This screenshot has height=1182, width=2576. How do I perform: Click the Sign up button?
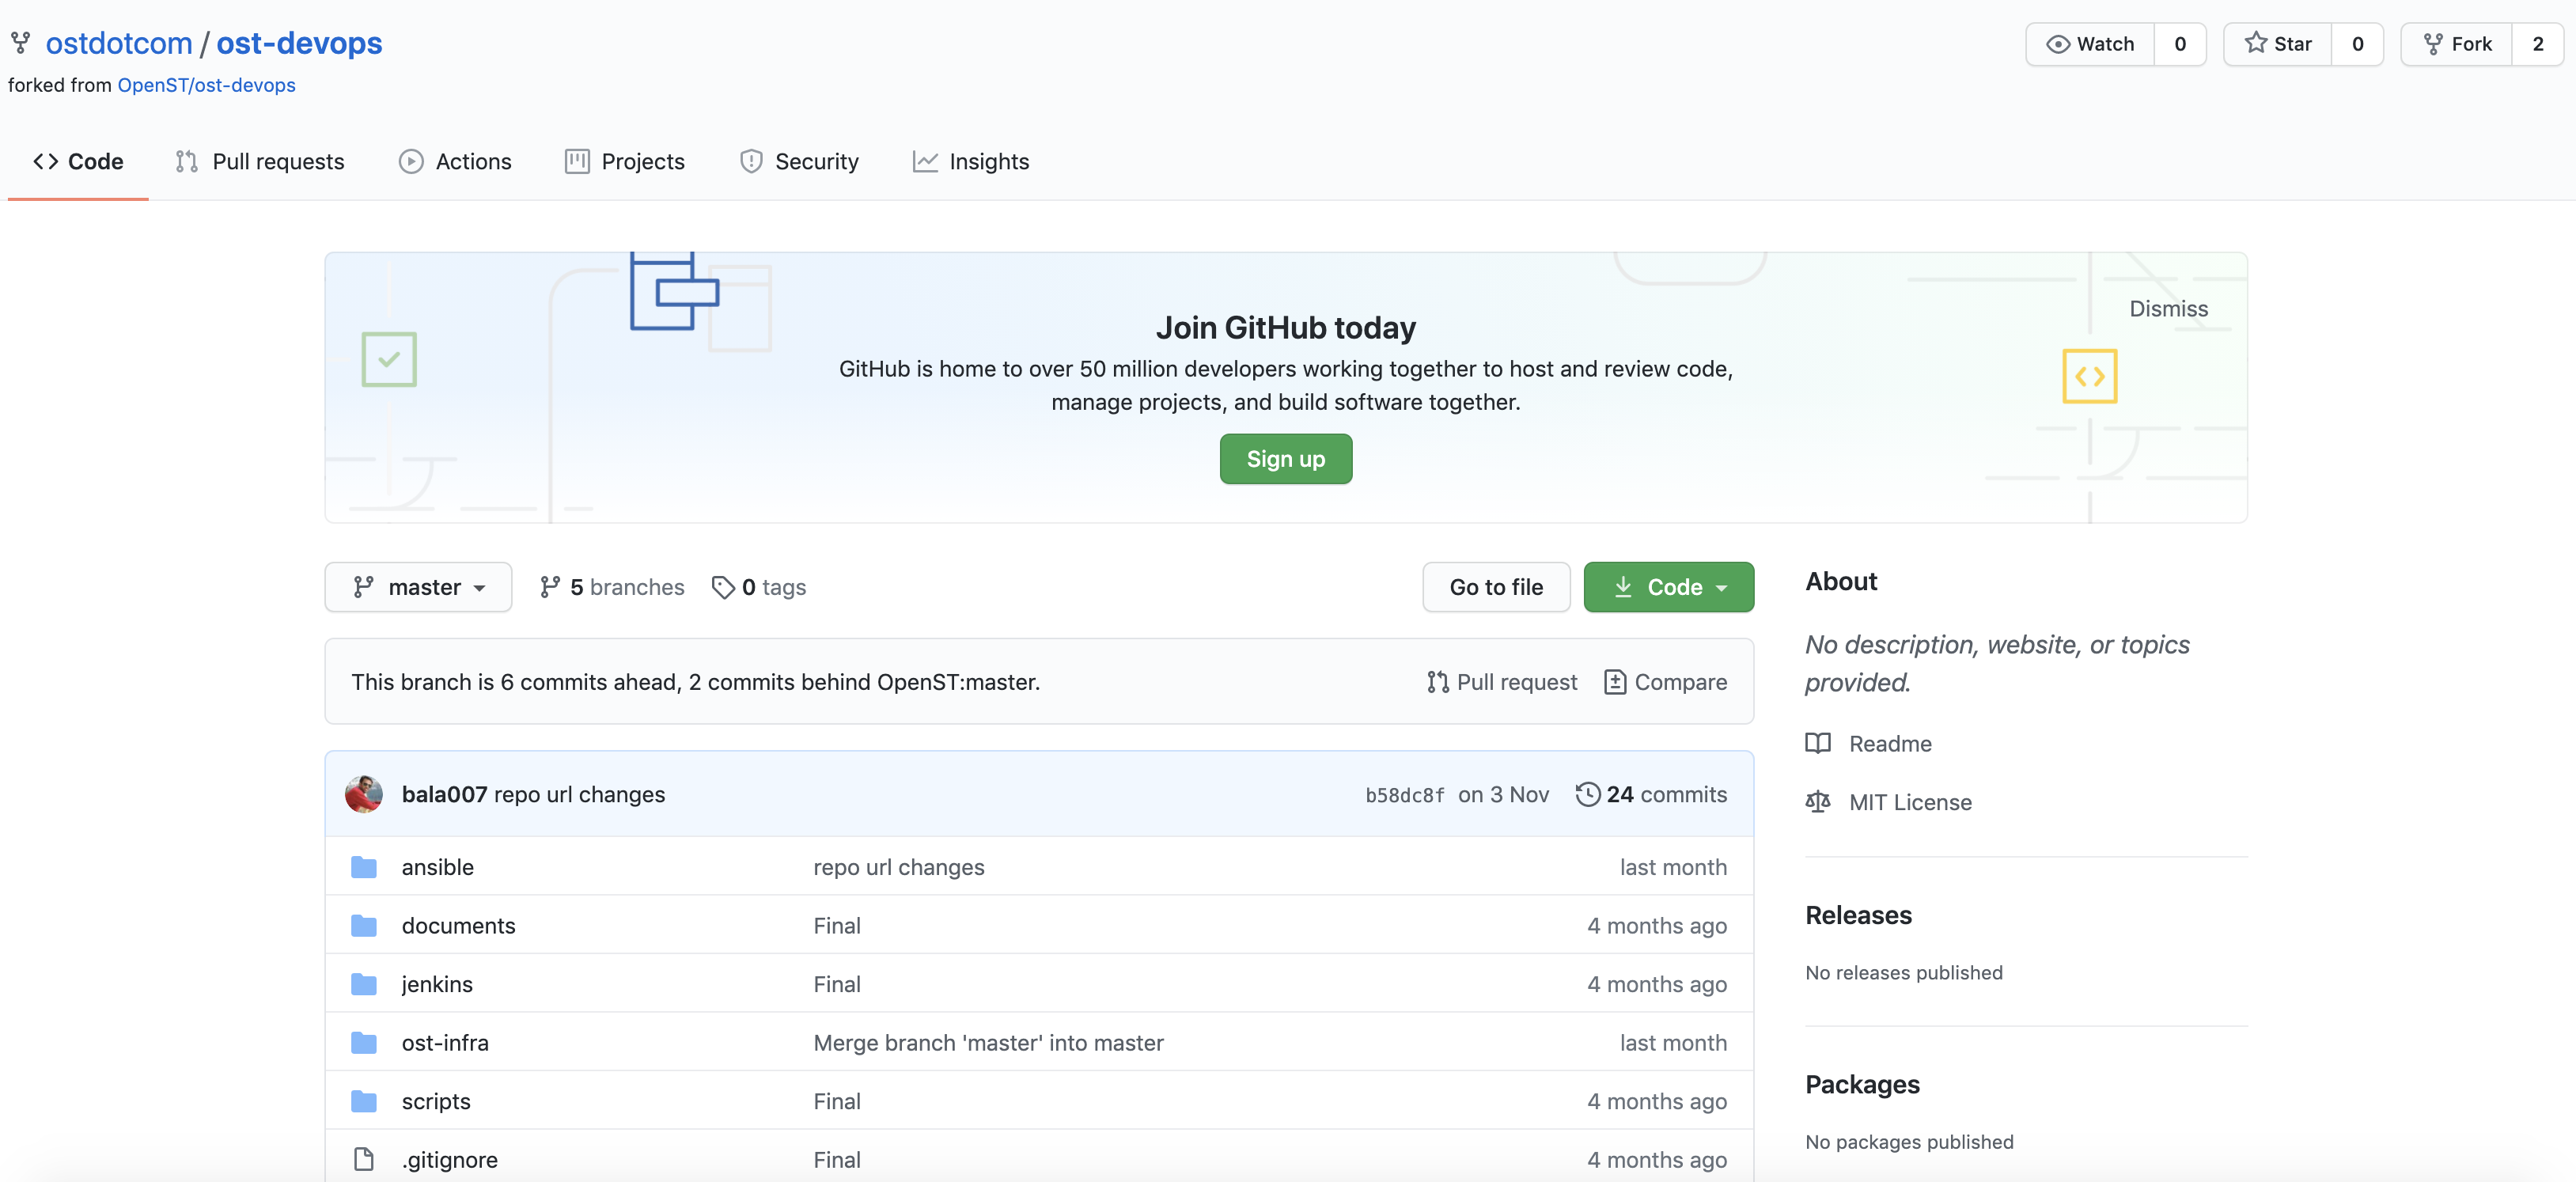click(1285, 459)
